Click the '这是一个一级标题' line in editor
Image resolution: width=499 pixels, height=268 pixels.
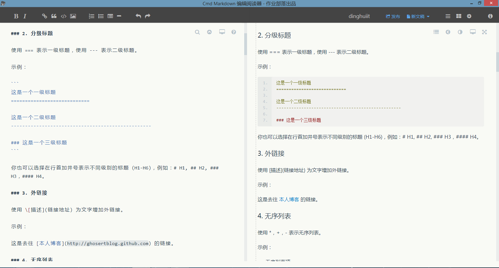pos(33,92)
